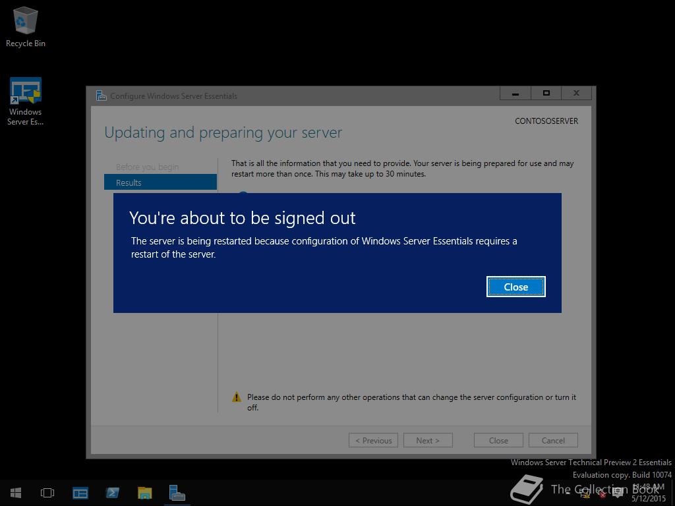Image resolution: width=675 pixels, height=506 pixels.
Task: Select the Windows Server Essentials desktop shortcut
Action: pyautogui.click(x=26, y=101)
